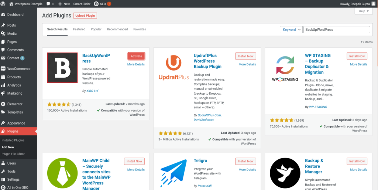Click the UpdraftPlus plugin logo
The image size is (378, 190).
173,68
